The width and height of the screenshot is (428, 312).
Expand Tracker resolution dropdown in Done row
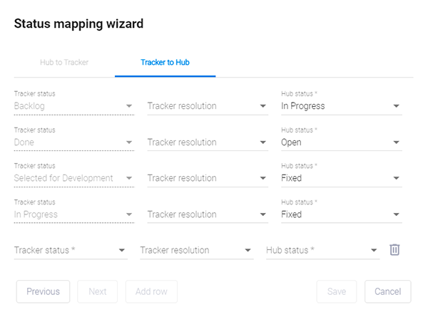point(207,142)
